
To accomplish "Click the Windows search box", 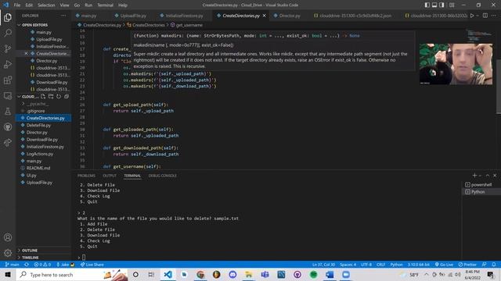I will (72, 274).
